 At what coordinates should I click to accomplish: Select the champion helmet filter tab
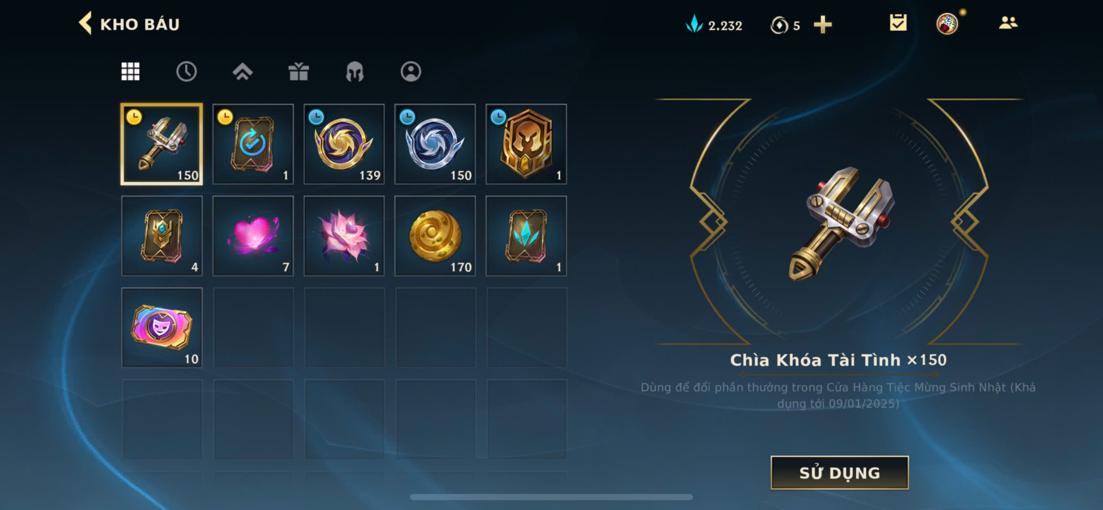(x=355, y=71)
